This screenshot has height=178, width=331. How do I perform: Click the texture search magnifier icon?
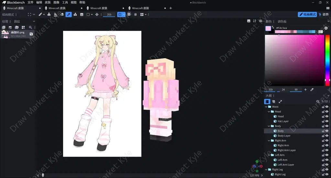pyautogui.click(x=30, y=28)
